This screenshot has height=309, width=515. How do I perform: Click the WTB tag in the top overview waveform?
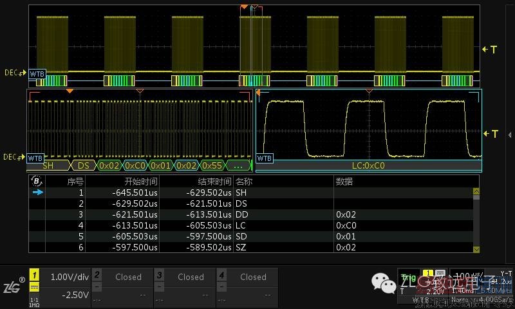click(x=37, y=73)
